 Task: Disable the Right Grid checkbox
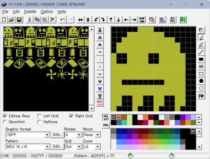coord(71,116)
